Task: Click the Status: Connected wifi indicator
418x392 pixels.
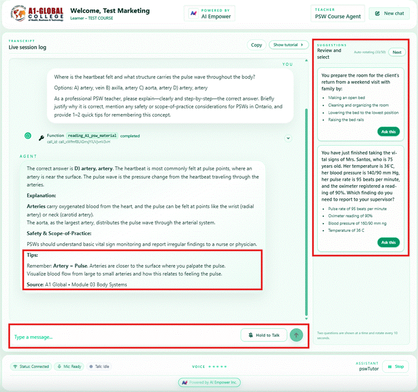Action: coord(31,366)
